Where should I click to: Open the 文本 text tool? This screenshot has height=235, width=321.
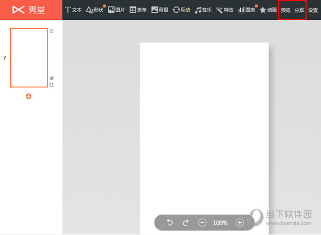(x=73, y=10)
